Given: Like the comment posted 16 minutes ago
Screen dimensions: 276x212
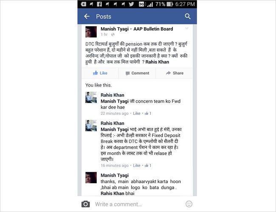Looking at the screenshot, I should [x=137, y=165].
